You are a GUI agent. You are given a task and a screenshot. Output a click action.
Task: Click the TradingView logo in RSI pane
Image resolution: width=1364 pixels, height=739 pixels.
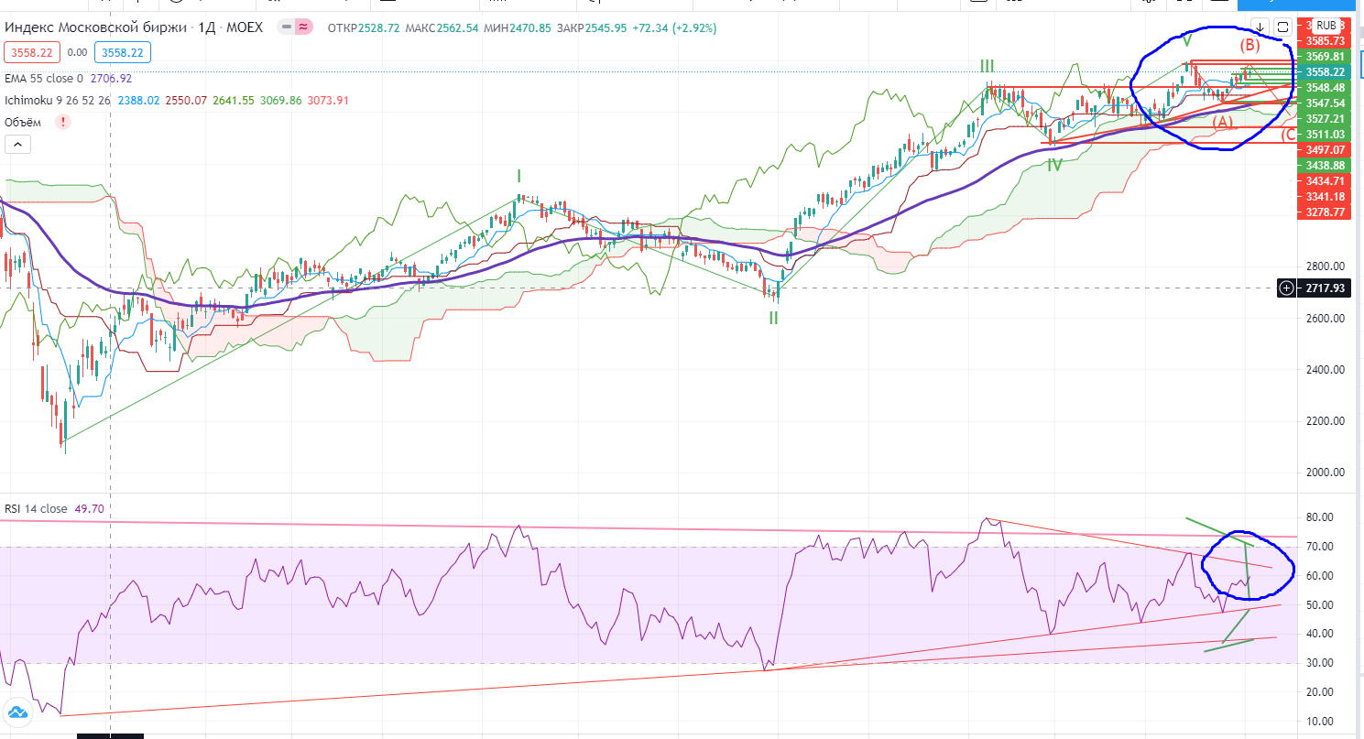click(15, 712)
